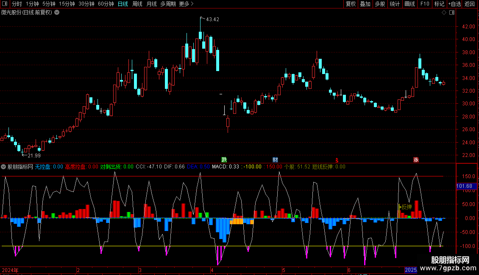The width and height of the screenshot is (479, 275).
Task: Click the 反弹 signal label on indicator
Action: point(407,207)
